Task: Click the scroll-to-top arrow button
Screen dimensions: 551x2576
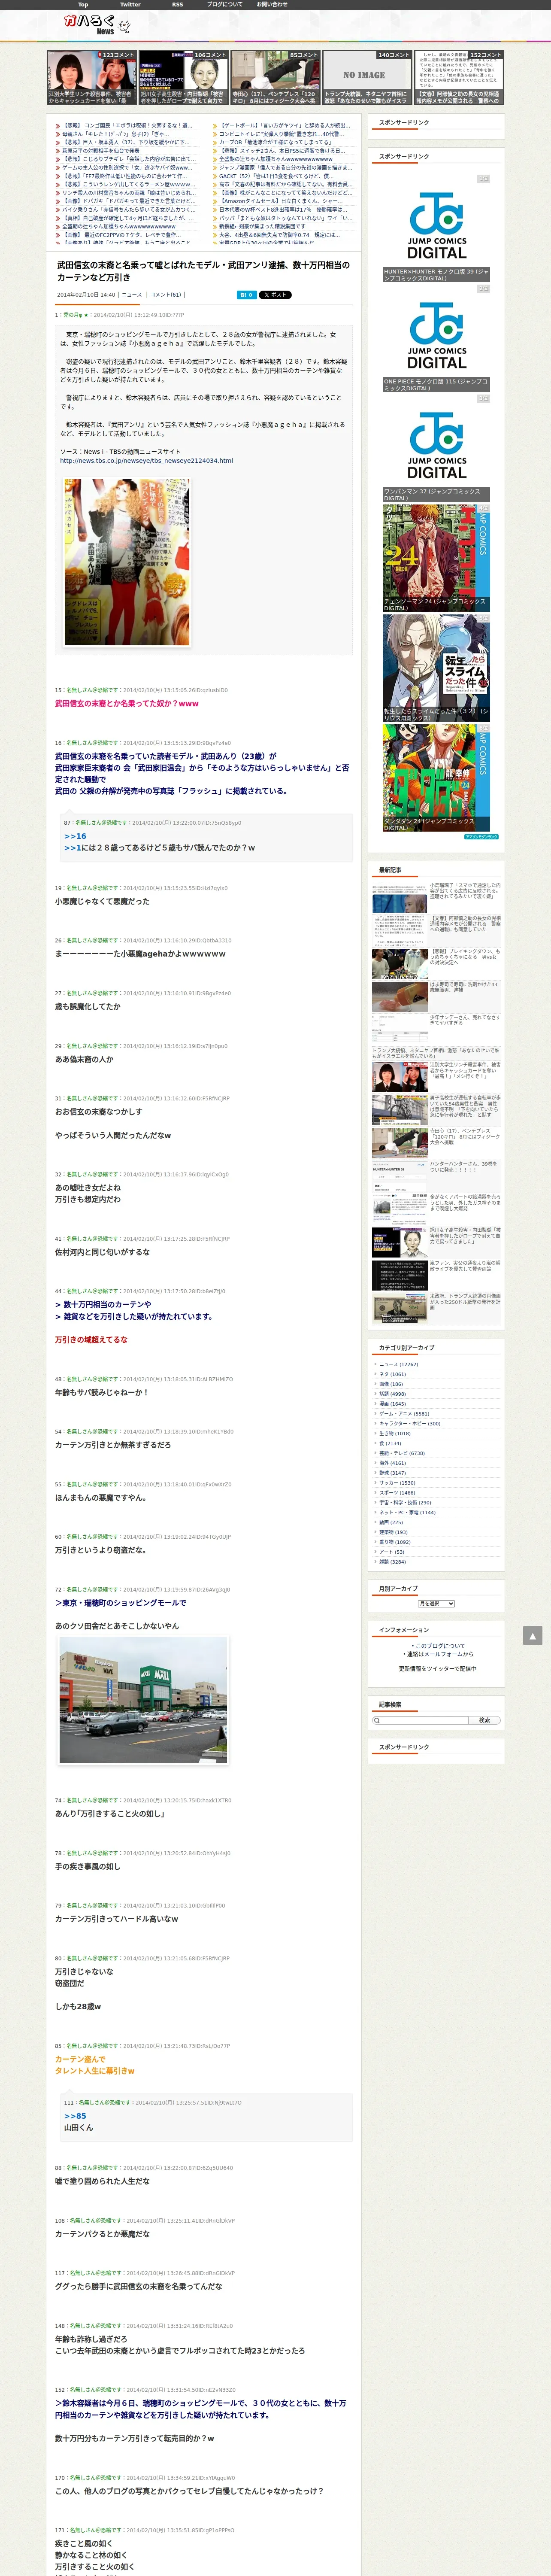Action: point(532,1635)
